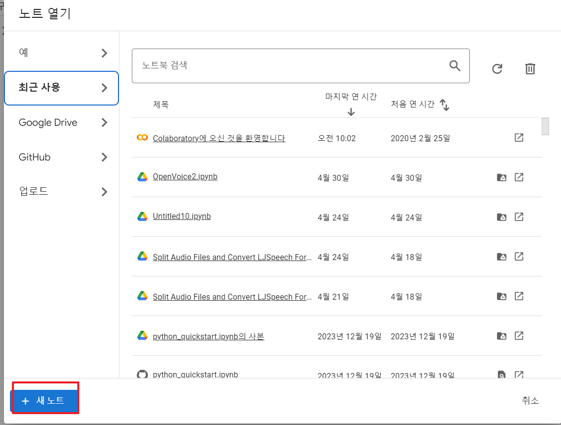
Task: Click 취소 to cancel dialog
Action: (x=530, y=400)
